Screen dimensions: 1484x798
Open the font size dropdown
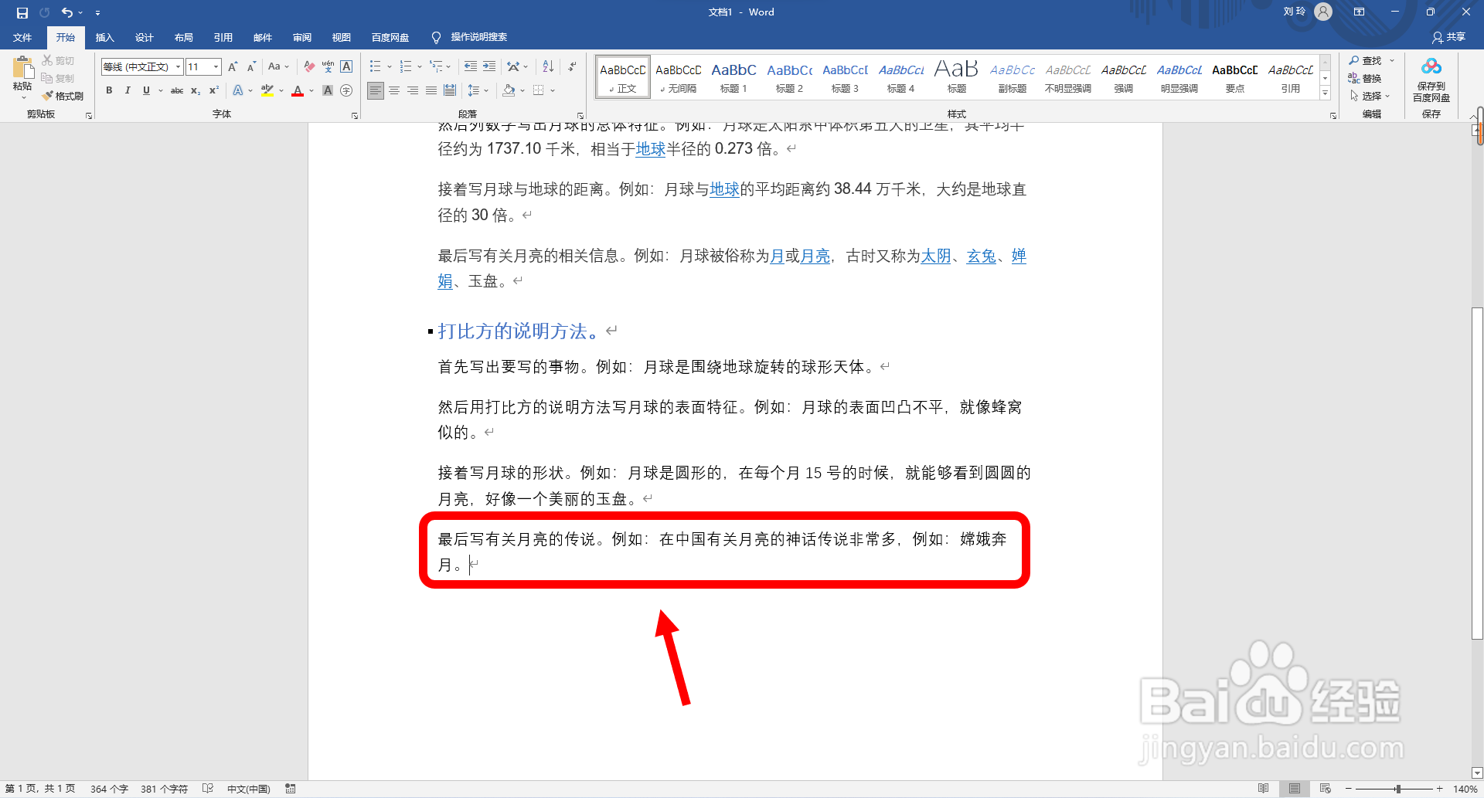(214, 66)
